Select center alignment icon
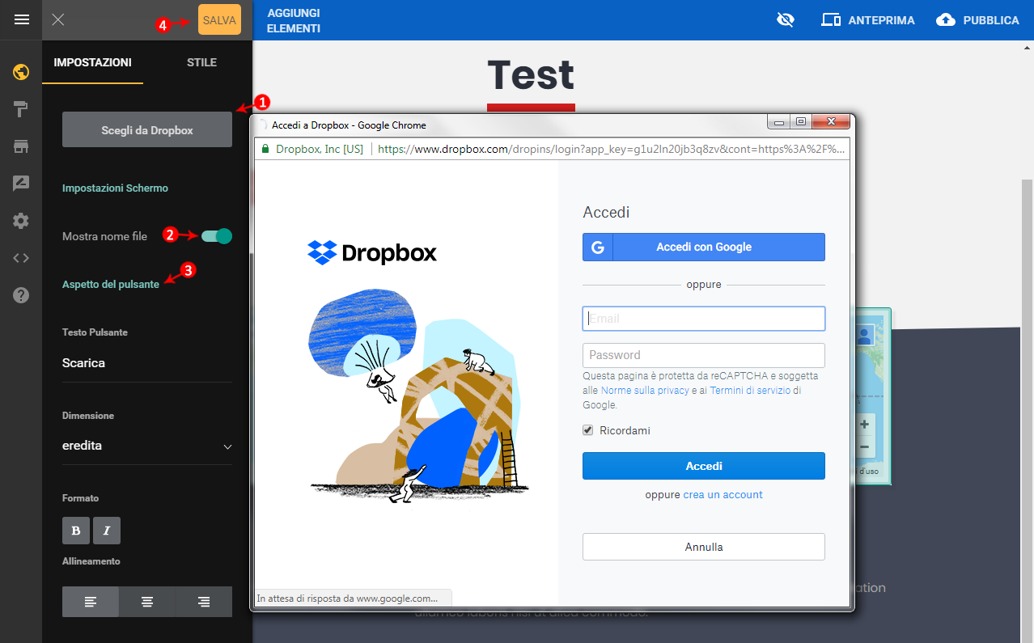Viewport: 1034px width, 643px height. (x=147, y=602)
